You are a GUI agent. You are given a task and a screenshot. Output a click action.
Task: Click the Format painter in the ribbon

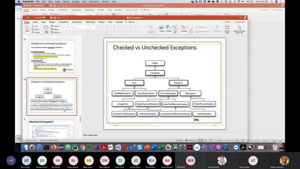click(36, 32)
